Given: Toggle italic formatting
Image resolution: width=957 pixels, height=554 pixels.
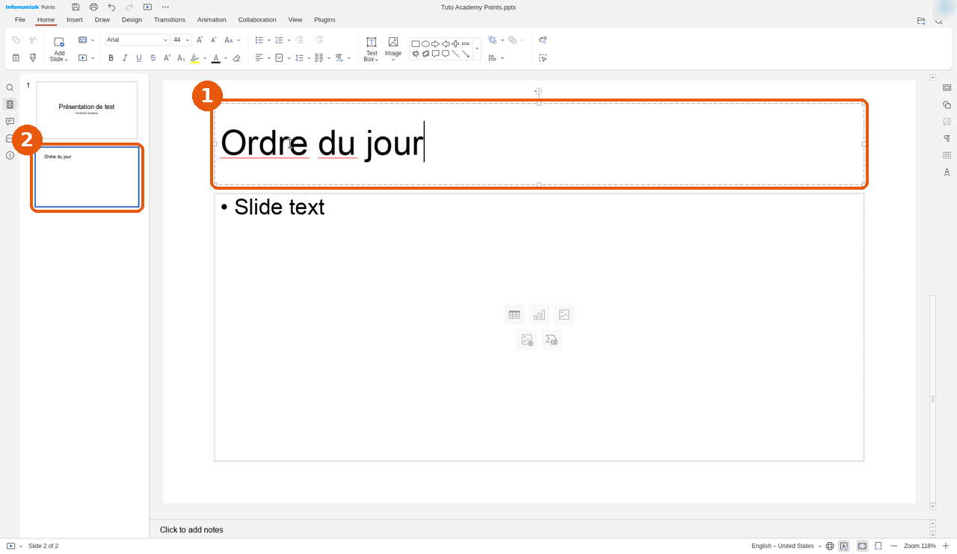Looking at the screenshot, I should 125,57.
